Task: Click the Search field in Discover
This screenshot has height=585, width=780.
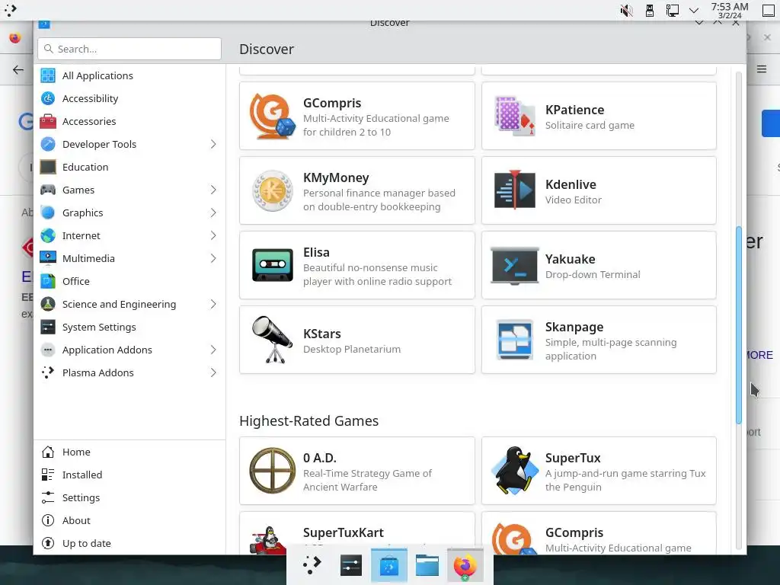Action: click(129, 49)
